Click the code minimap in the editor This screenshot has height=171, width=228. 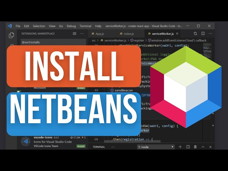point(207,50)
